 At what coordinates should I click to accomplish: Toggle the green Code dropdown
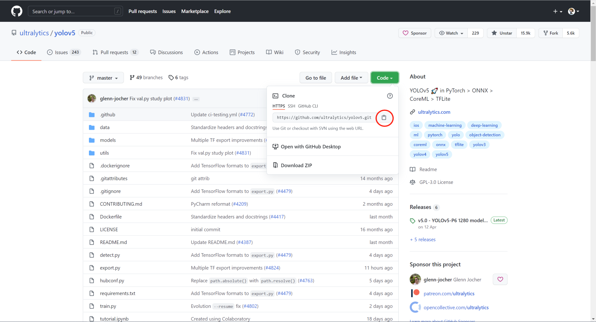(385, 78)
